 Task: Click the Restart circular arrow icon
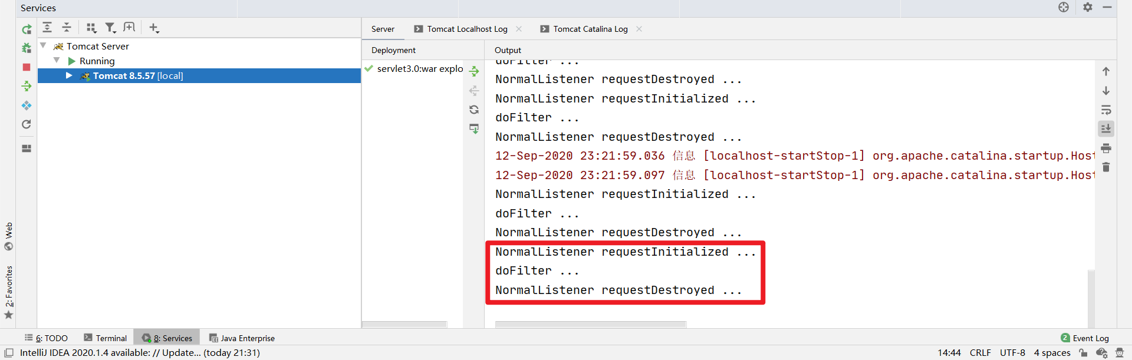coord(27,124)
